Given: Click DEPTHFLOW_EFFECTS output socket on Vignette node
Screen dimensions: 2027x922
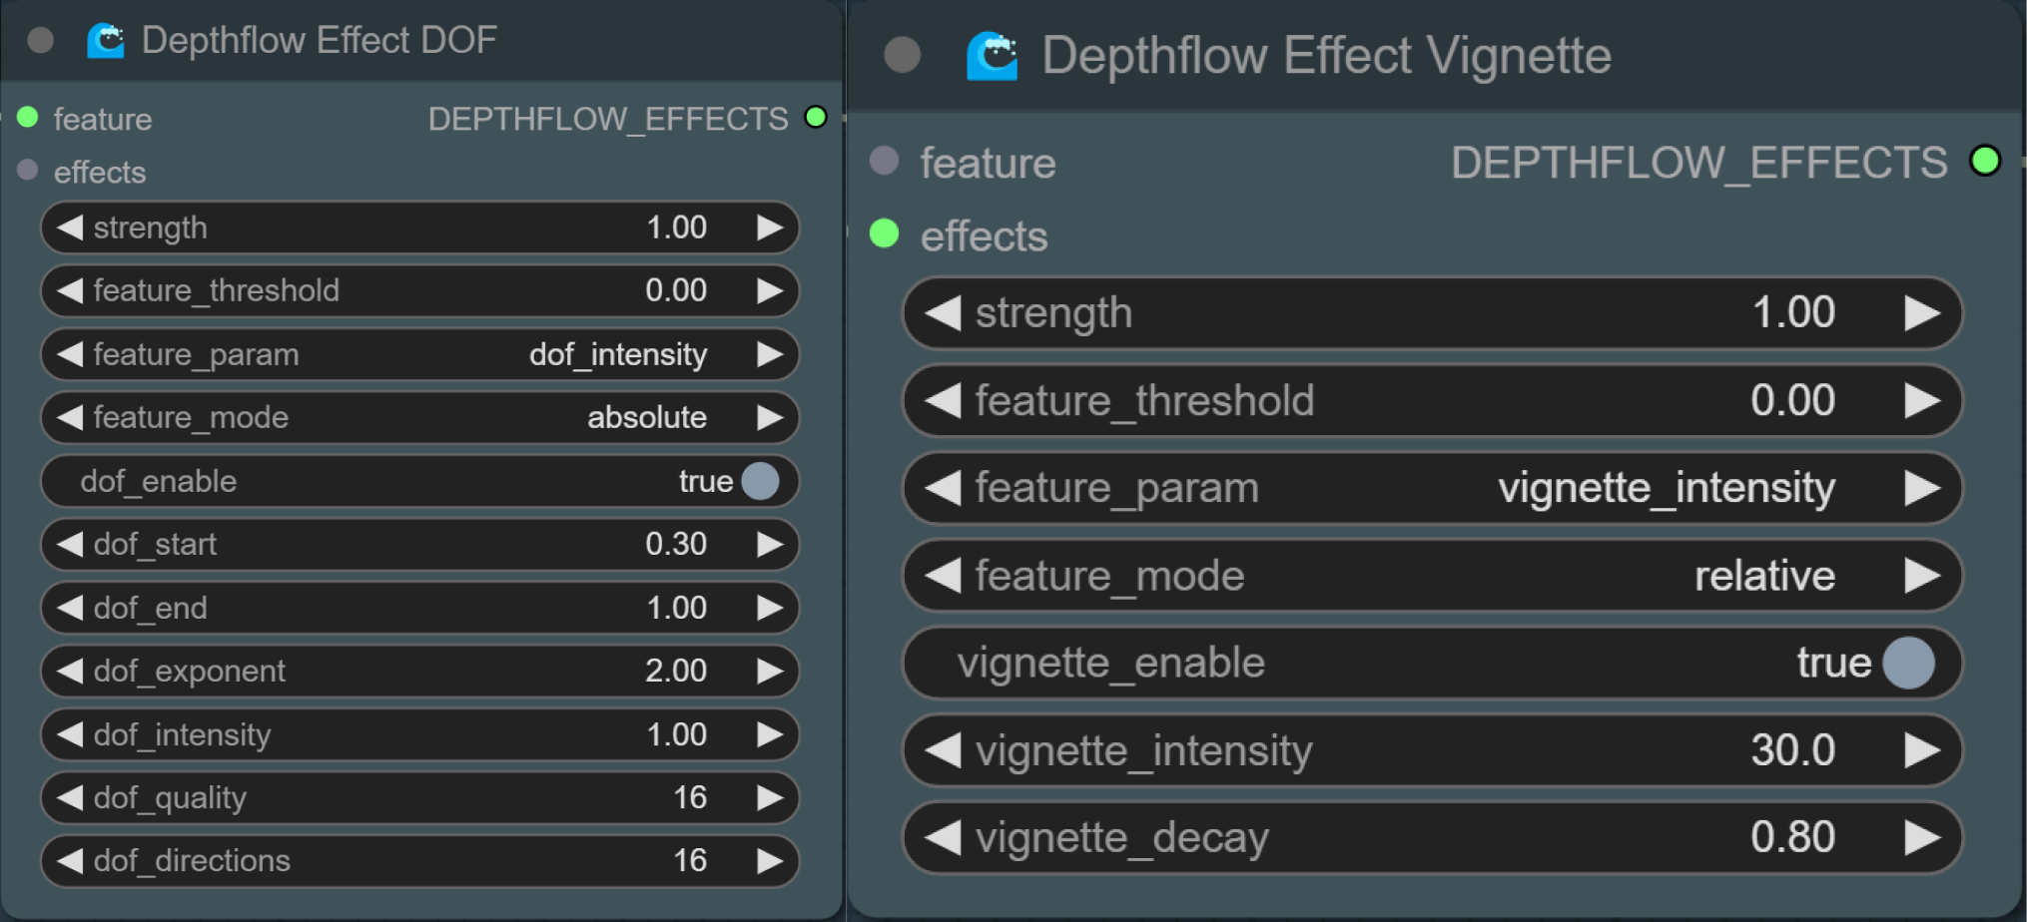Looking at the screenshot, I should (x=1985, y=161).
